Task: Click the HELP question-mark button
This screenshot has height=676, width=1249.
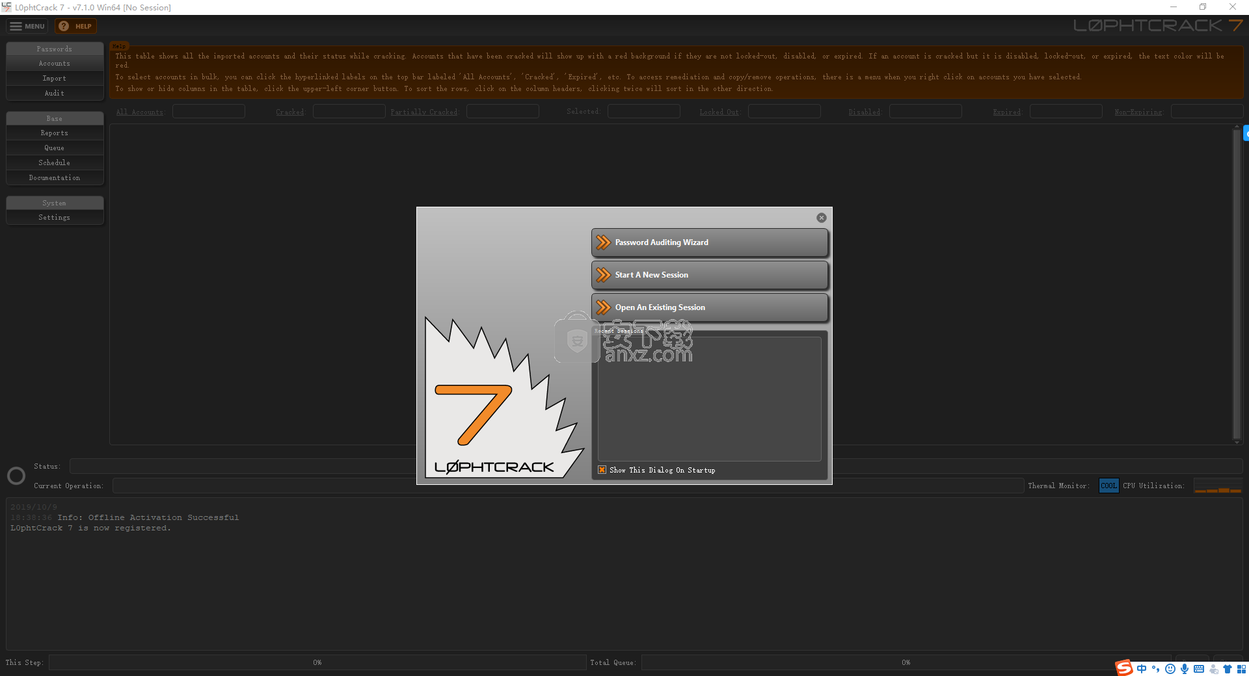Action: coord(75,26)
